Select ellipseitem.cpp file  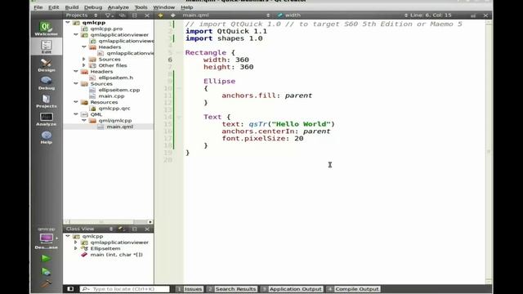[x=118, y=90]
